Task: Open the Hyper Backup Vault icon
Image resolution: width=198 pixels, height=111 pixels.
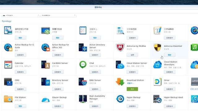Action: (157, 99)
